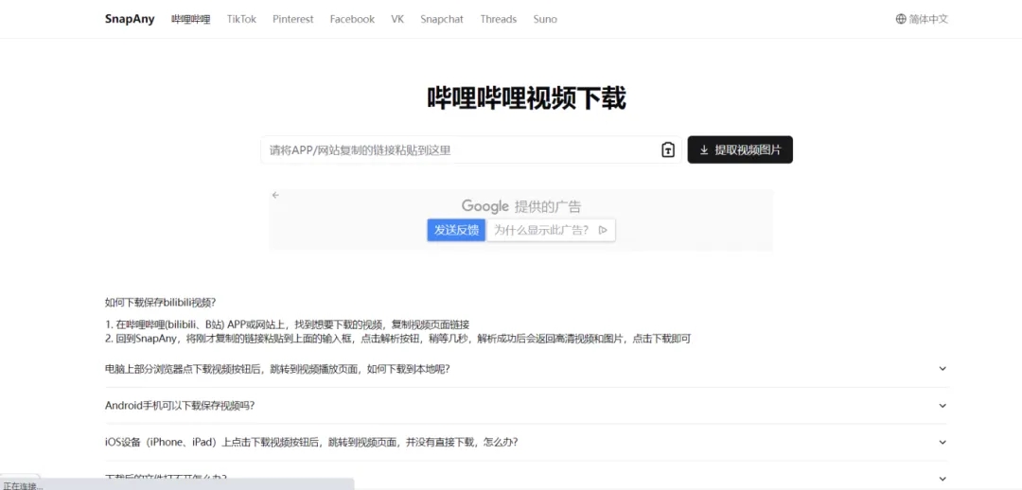Image resolution: width=1022 pixels, height=490 pixels.
Task: Expand the last partially visible FAQ chevron
Action: pos(943,479)
